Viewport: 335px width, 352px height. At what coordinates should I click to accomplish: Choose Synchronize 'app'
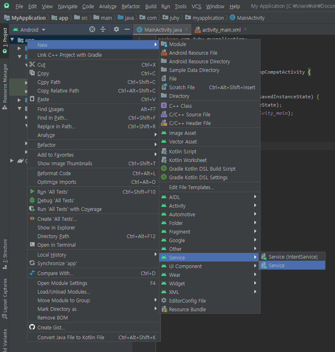pyautogui.click(x=94, y=263)
